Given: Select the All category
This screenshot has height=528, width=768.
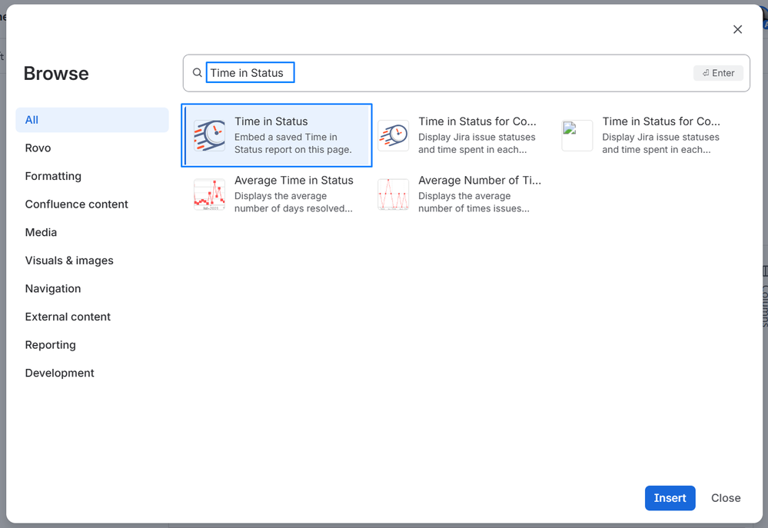Looking at the screenshot, I should click(x=92, y=120).
